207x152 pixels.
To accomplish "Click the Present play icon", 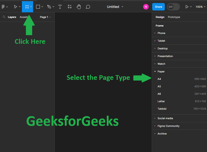I will (187, 7).
